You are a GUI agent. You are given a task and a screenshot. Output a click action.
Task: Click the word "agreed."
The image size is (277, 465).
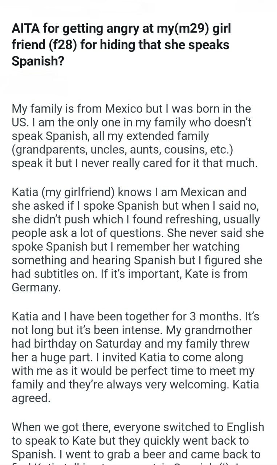tap(31, 399)
